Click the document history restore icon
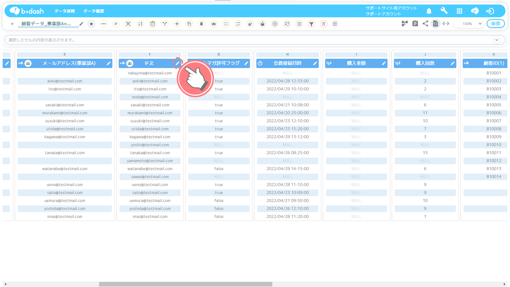Image resolution: width=510 pixels, height=287 pixels. pyautogui.click(x=436, y=24)
